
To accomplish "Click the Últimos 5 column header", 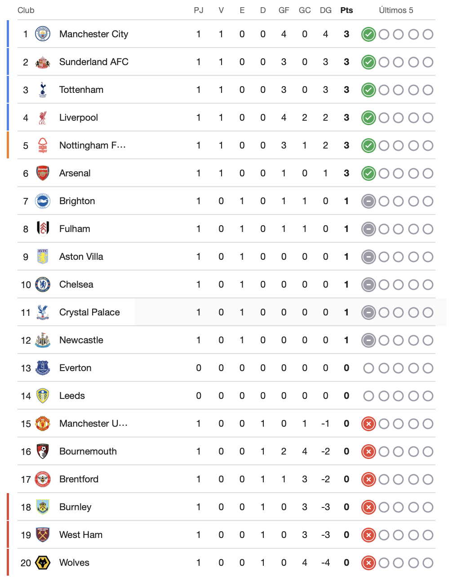I will (x=396, y=10).
